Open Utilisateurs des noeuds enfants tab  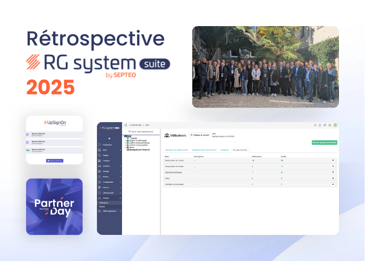click(x=204, y=150)
